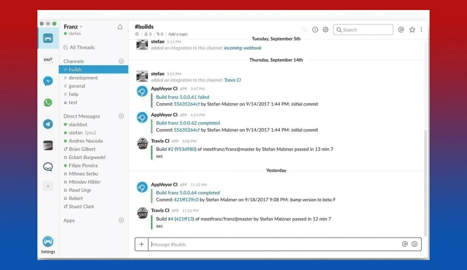Click the Search field
Image resolution: width=467 pixels, height=270 pixels.
click(363, 30)
